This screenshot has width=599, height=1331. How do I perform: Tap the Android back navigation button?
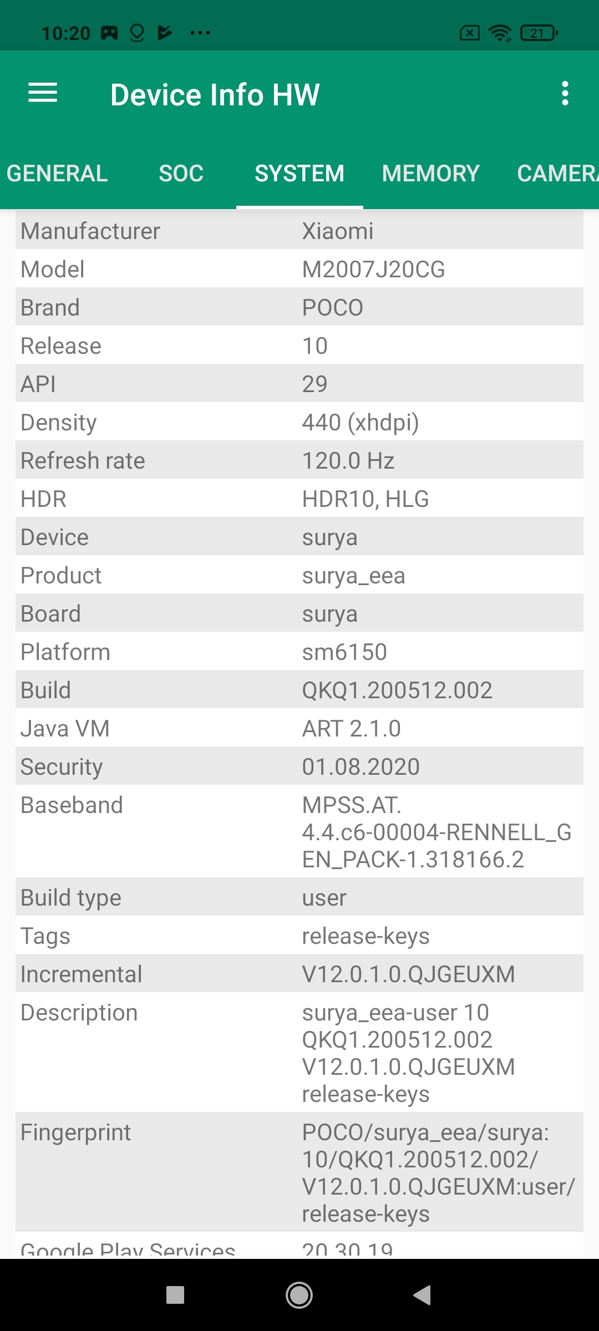(423, 1296)
